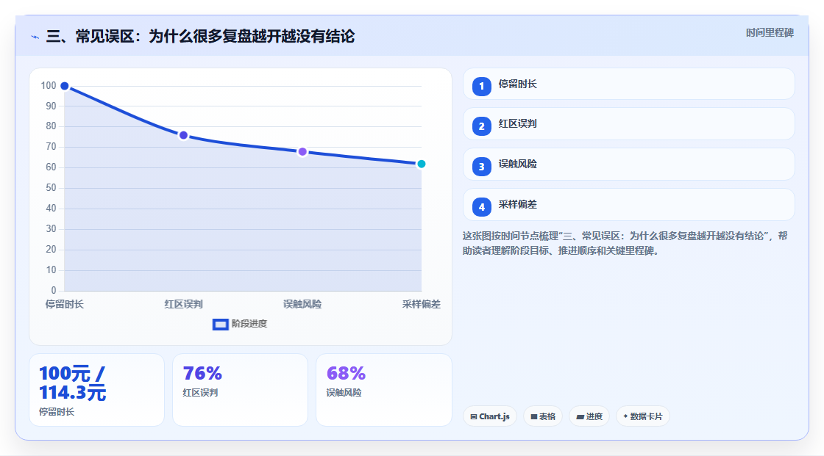Click the x-axis label 红区误判
This screenshot has height=456, width=824.
183,304
